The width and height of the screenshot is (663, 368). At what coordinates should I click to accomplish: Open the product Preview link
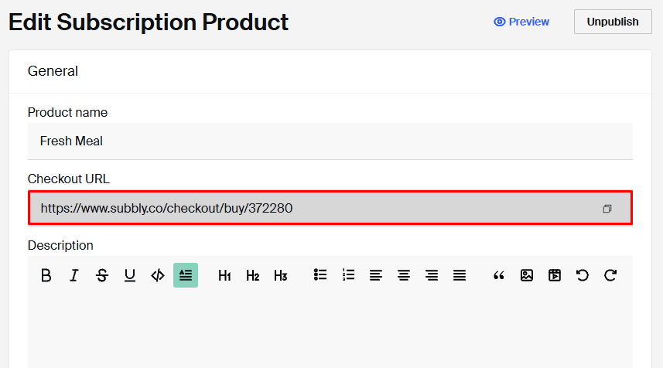coord(521,22)
